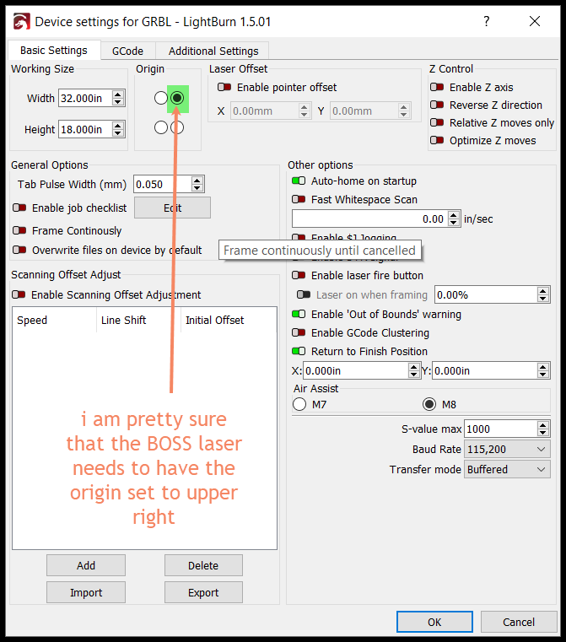This screenshot has height=642, width=566.
Task: Toggle Enable Z axis switch
Action: point(437,87)
